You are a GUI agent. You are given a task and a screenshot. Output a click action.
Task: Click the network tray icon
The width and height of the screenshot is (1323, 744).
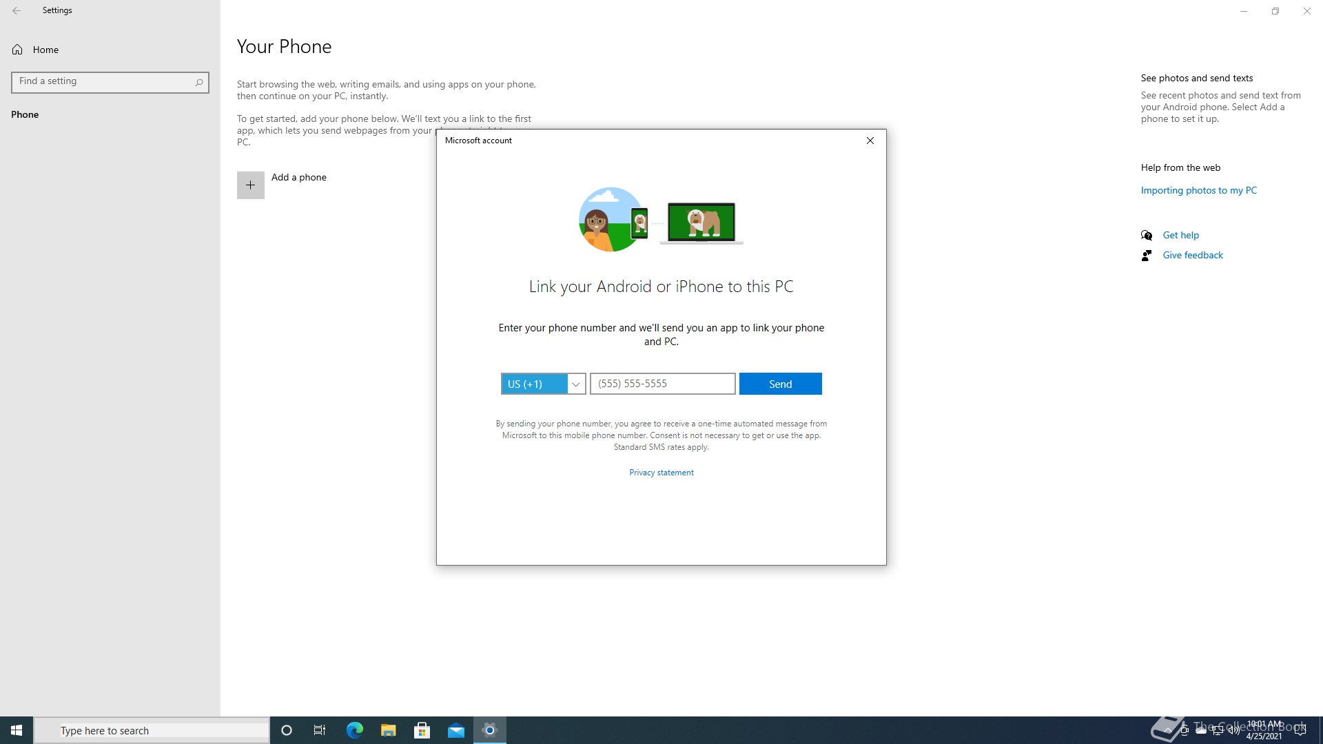pyautogui.click(x=1218, y=730)
